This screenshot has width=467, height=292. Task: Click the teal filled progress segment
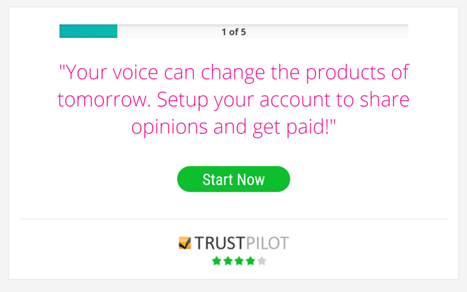pos(88,31)
